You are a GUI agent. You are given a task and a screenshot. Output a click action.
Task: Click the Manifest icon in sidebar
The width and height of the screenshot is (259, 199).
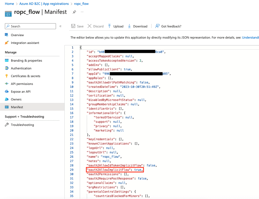click(x=7, y=107)
